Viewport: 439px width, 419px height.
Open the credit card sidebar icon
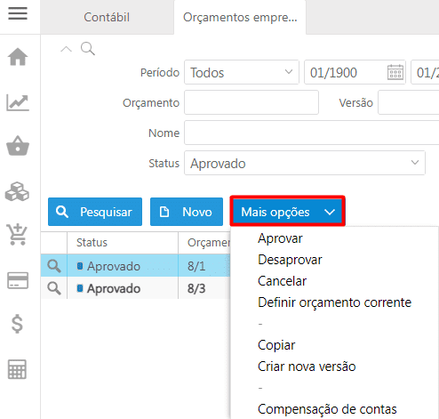coord(18,280)
